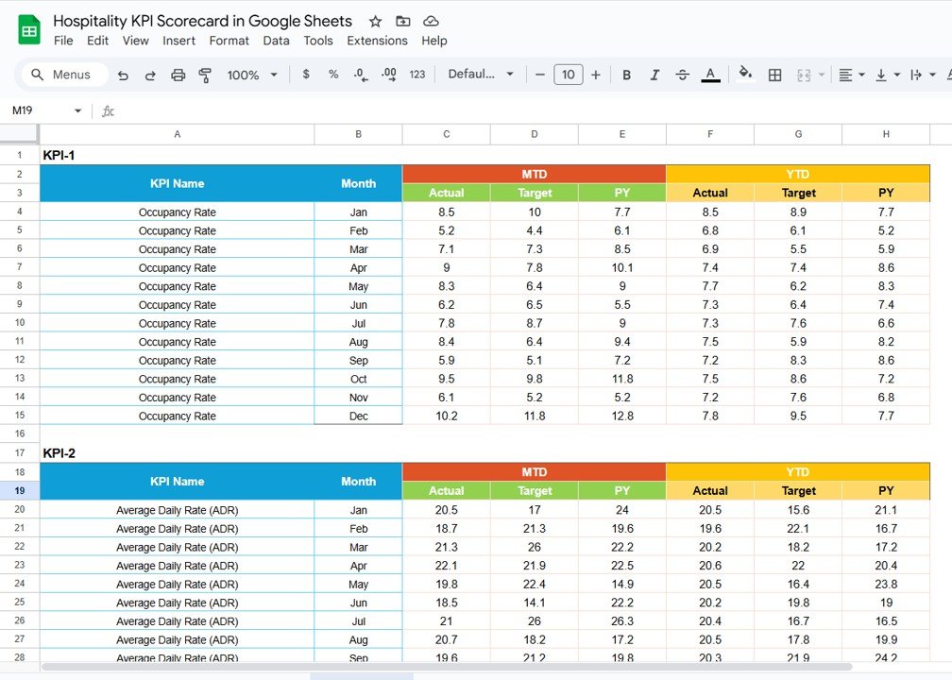Click the Name Box showing M19
Screen dimensions: 952x680
(38, 110)
